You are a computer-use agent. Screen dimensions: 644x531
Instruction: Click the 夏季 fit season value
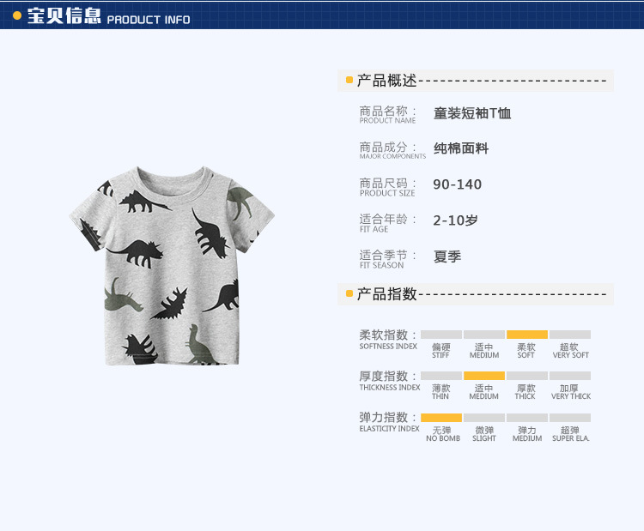(447, 256)
